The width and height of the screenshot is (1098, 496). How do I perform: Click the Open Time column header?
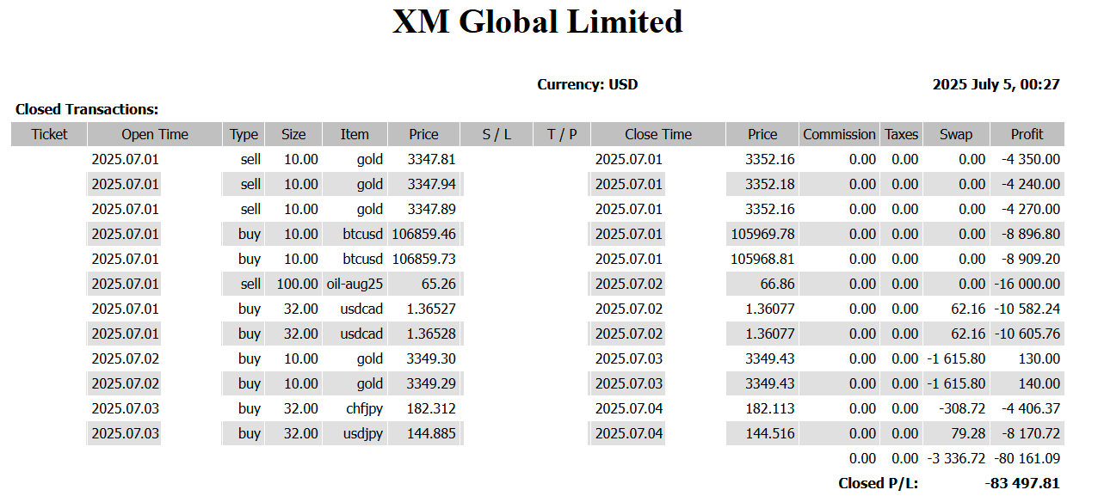coord(155,134)
